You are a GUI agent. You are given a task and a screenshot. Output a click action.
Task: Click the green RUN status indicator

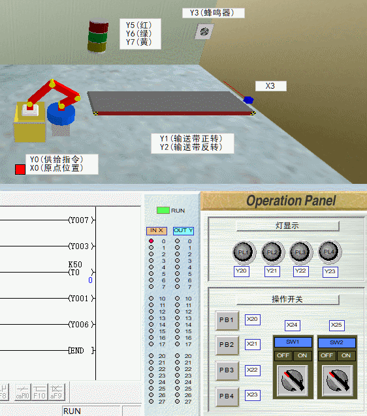163,211
